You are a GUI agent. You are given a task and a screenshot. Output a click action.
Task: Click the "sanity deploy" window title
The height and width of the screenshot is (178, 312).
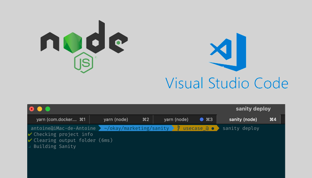(x=253, y=109)
